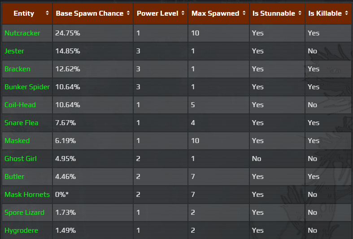The height and width of the screenshot is (239, 353).
Task: Open the Jester entity page
Action: [14, 51]
